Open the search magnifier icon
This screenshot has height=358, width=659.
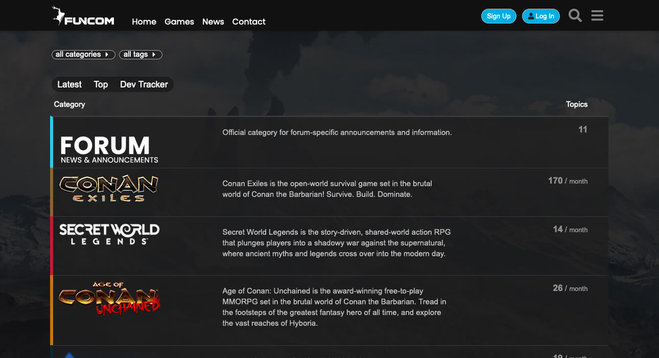(x=575, y=16)
